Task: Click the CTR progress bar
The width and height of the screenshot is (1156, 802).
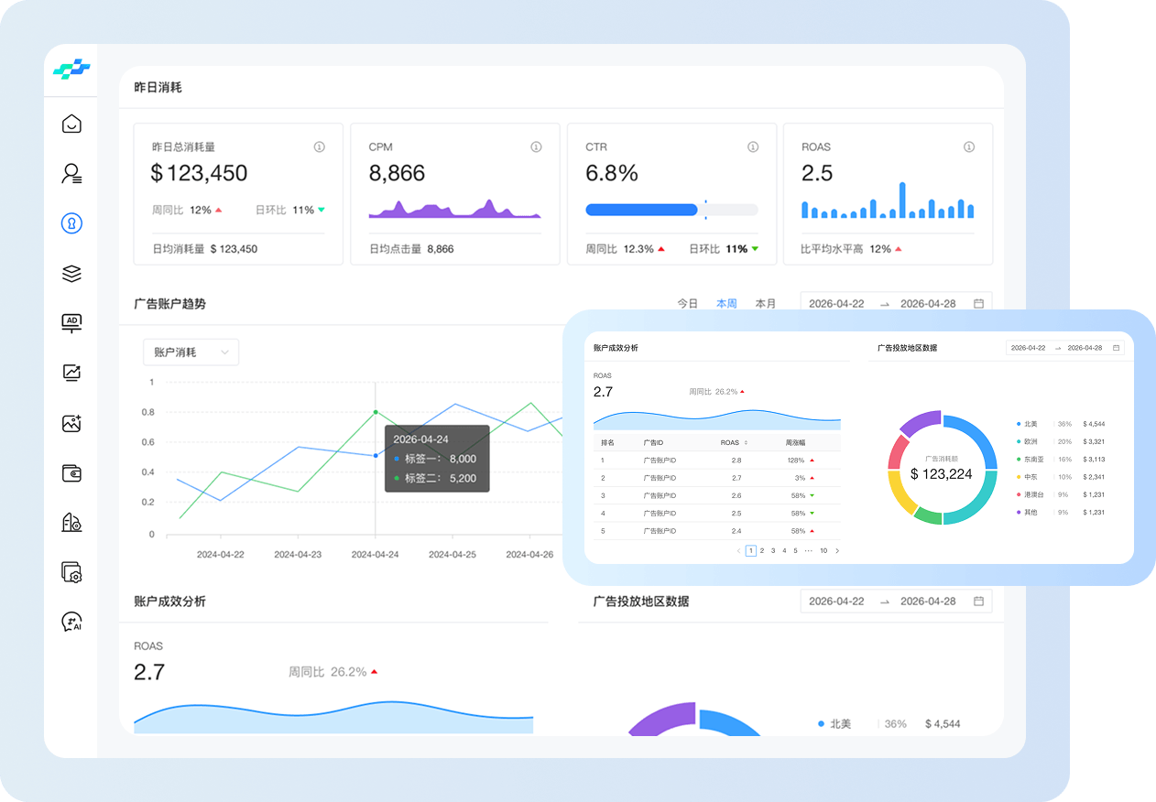Action: pyautogui.click(x=671, y=210)
